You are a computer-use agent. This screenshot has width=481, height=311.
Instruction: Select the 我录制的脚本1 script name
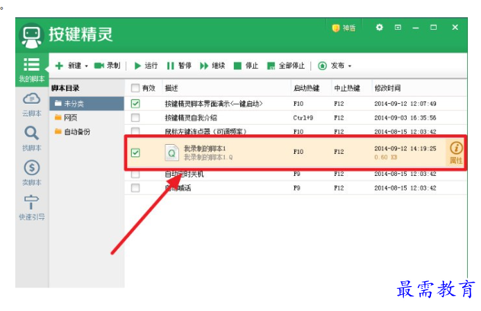tap(205, 148)
